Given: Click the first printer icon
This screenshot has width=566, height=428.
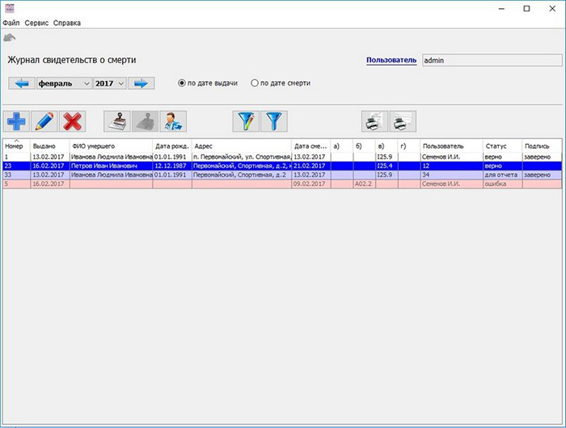Looking at the screenshot, I should click(374, 121).
